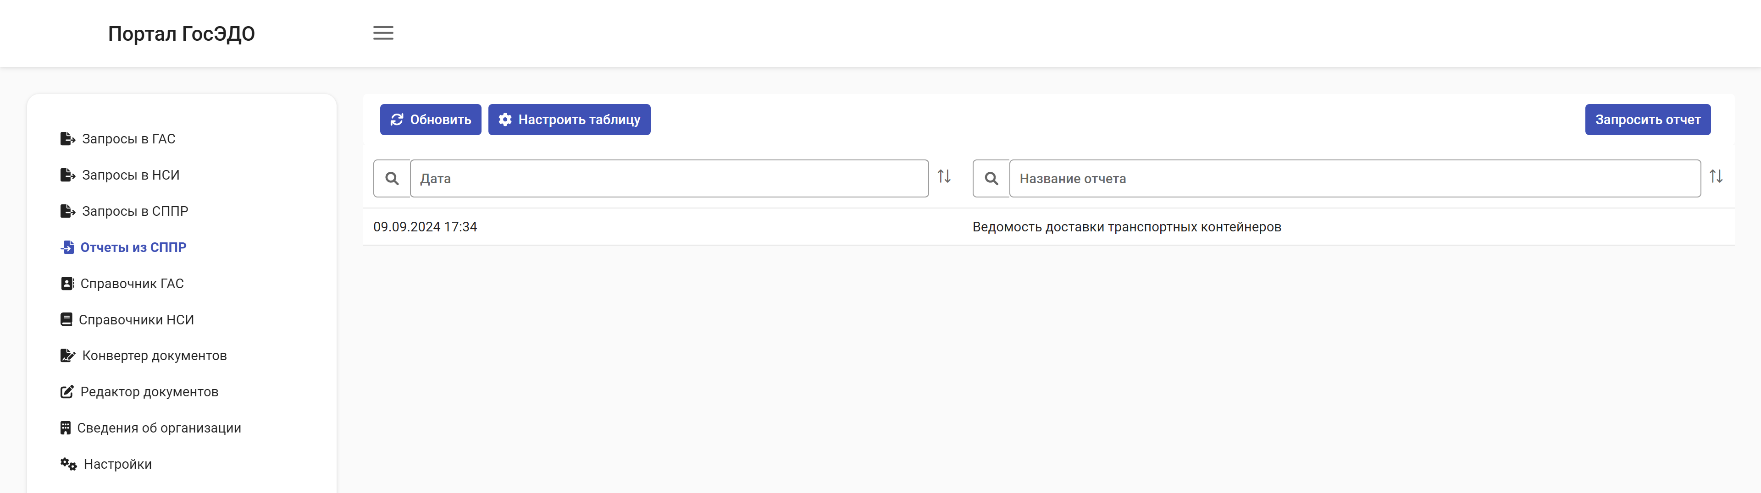Click the Запросы в ГАС sidebar icon
This screenshot has width=1761, height=493.
pyautogui.click(x=68, y=139)
